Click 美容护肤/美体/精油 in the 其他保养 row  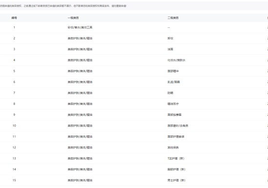(80, 147)
